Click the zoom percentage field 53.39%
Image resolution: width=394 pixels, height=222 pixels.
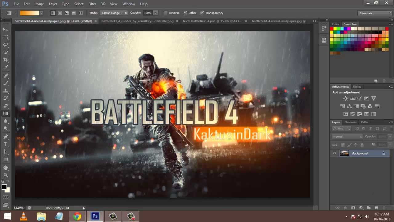point(19,208)
